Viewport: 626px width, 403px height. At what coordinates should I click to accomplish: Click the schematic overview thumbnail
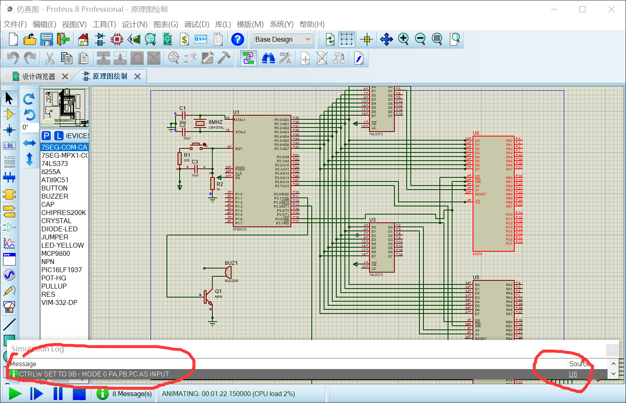point(65,108)
